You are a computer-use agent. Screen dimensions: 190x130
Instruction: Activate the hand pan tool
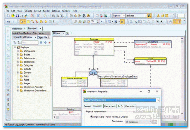pos(170,22)
